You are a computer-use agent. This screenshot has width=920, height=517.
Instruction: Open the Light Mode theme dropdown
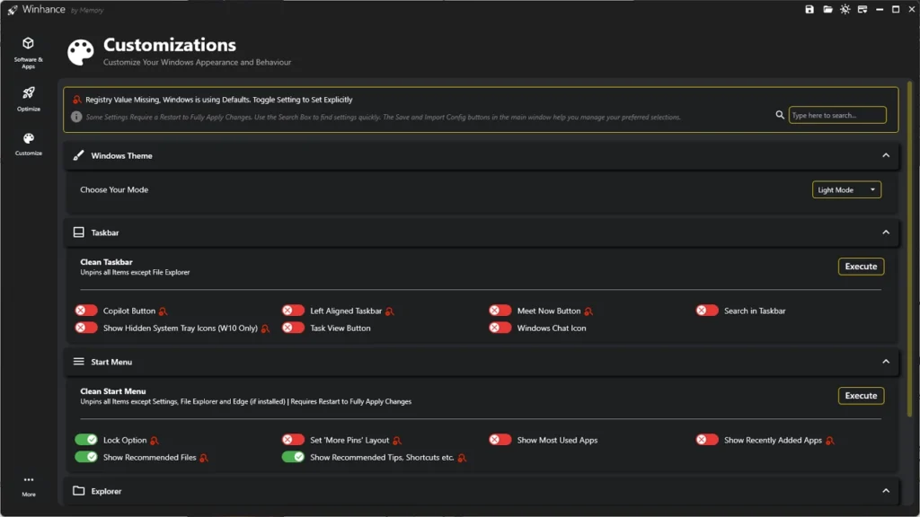click(846, 190)
